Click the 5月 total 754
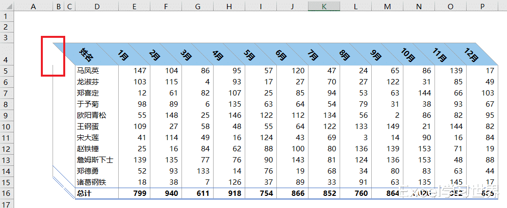This screenshot has width=507, height=208. point(261,193)
